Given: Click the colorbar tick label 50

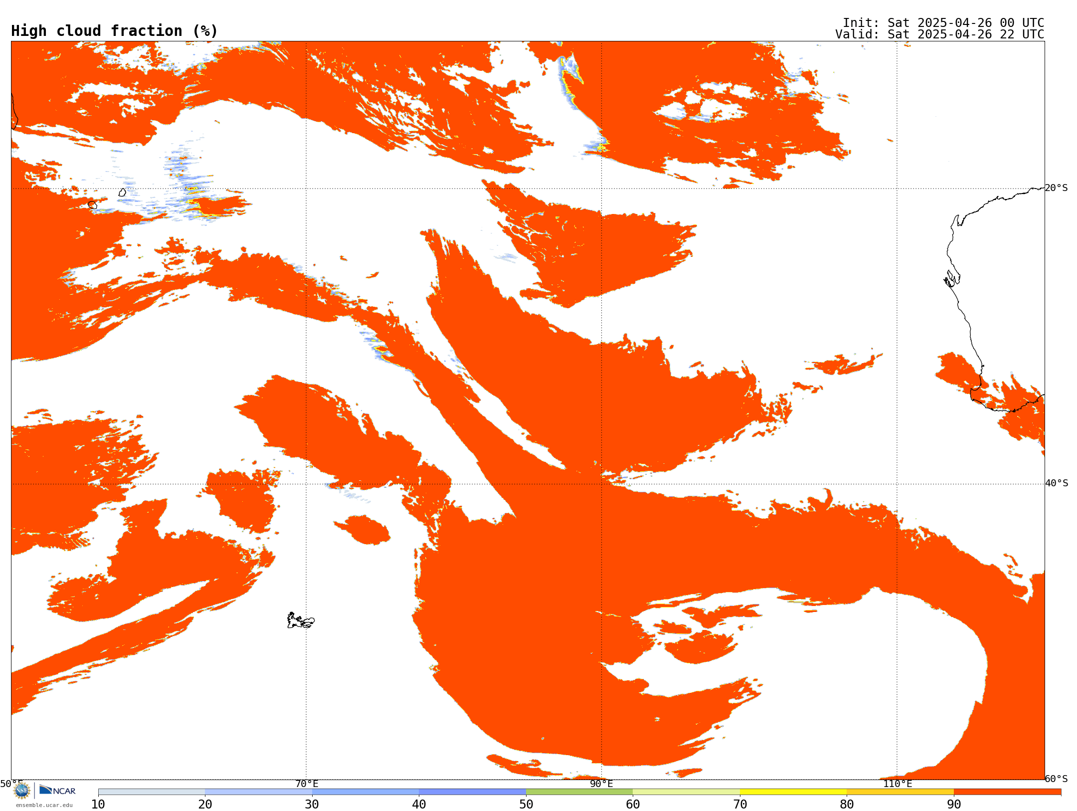Looking at the screenshot, I should tap(526, 805).
